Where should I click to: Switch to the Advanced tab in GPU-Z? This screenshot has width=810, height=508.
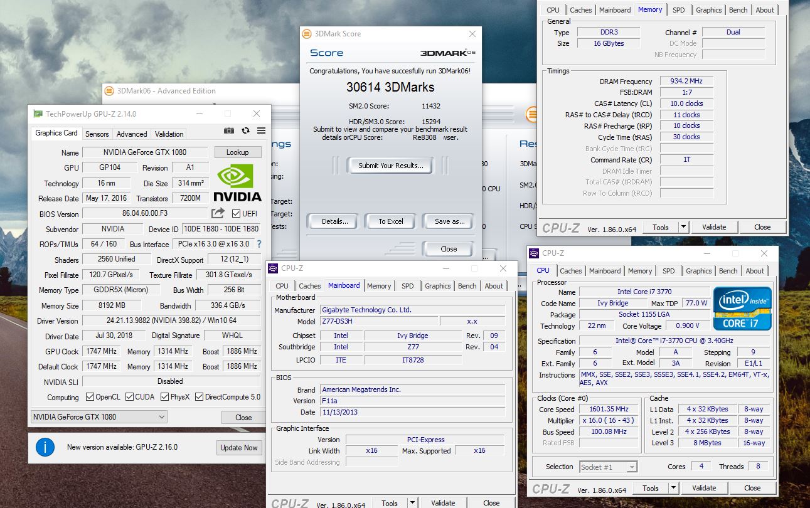coord(132,134)
